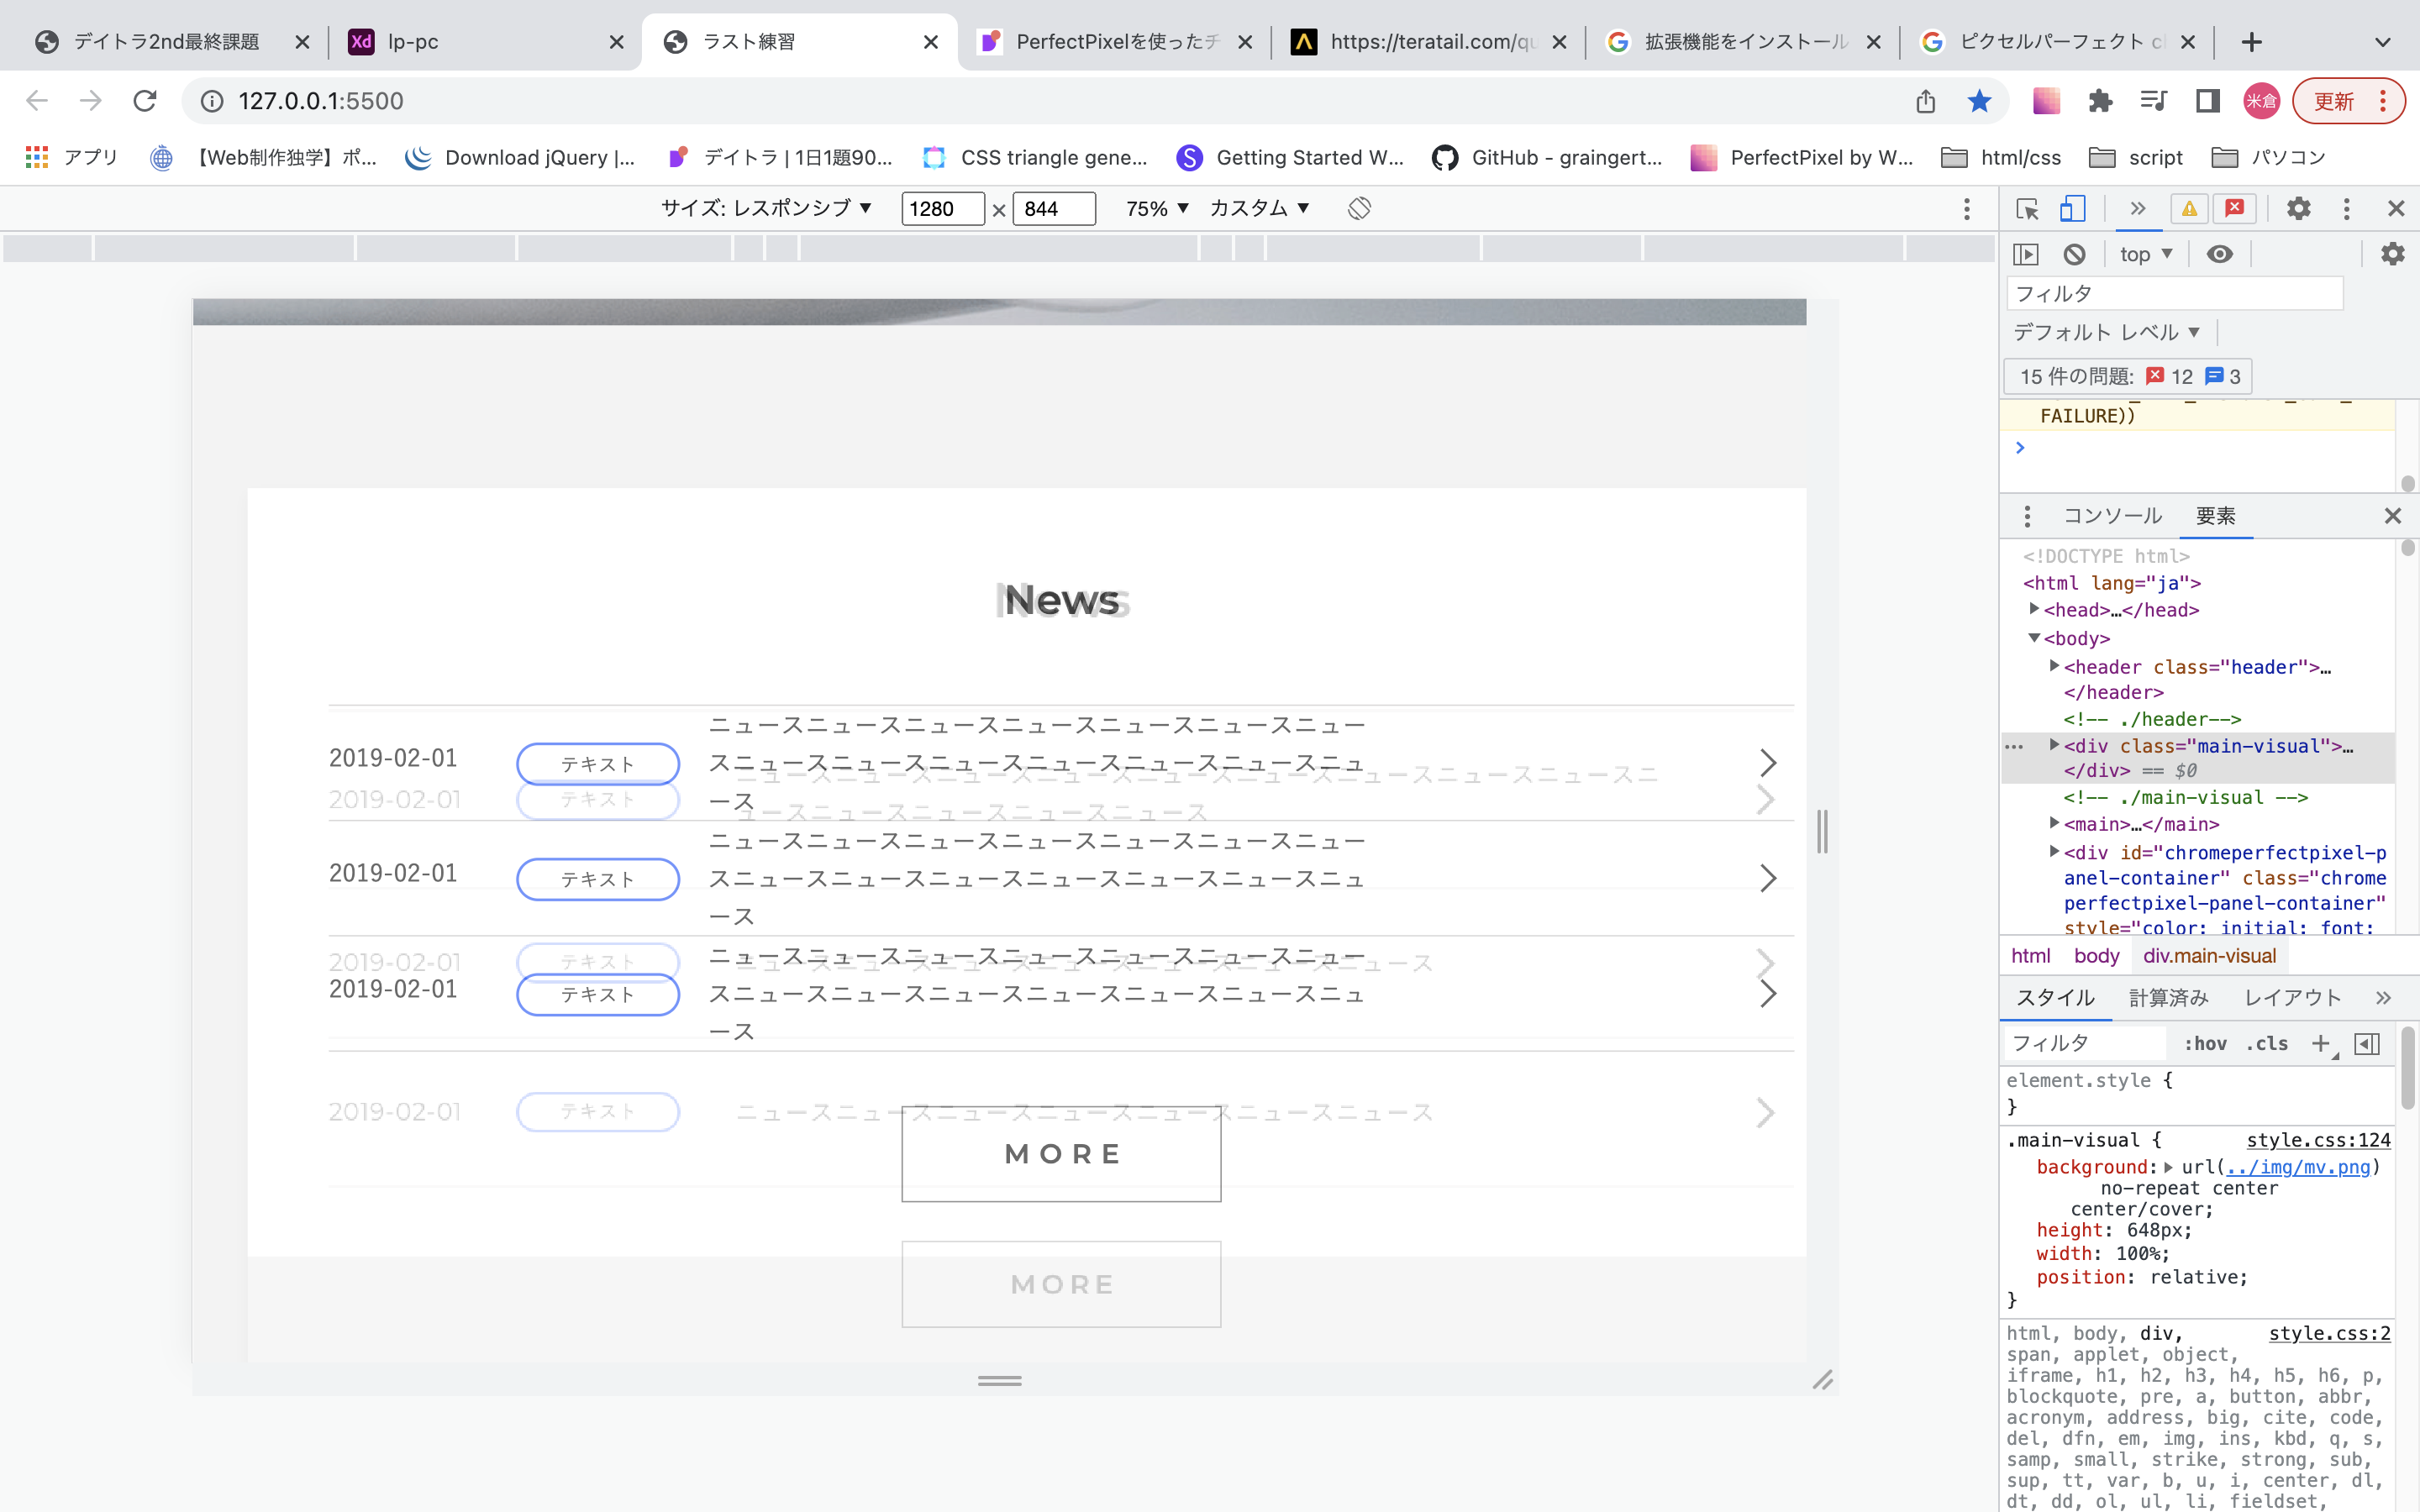Viewport: 2420px width, 1512px height.
Task: Click the viewport width 1280 field
Action: click(941, 208)
